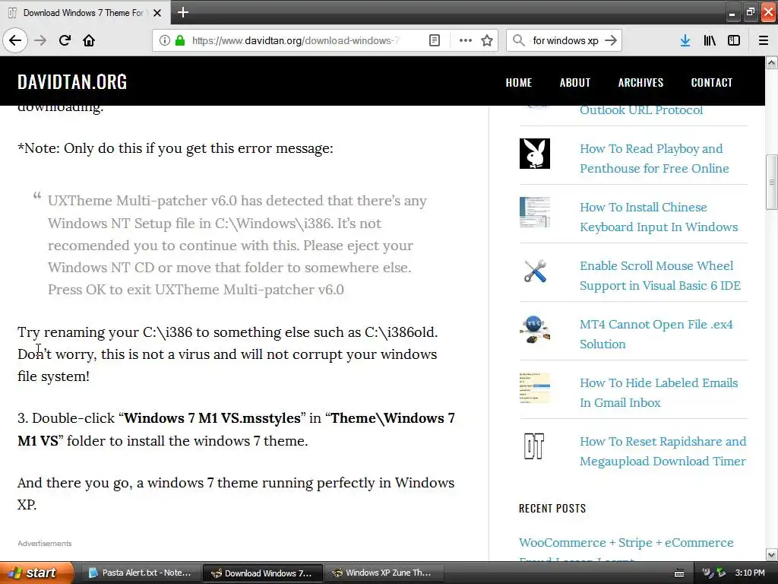
Task: Click the Playboy bunny thumbnail
Action: tap(534, 154)
